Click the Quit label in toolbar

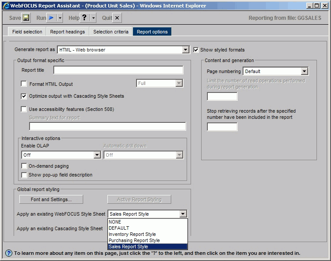point(107,18)
